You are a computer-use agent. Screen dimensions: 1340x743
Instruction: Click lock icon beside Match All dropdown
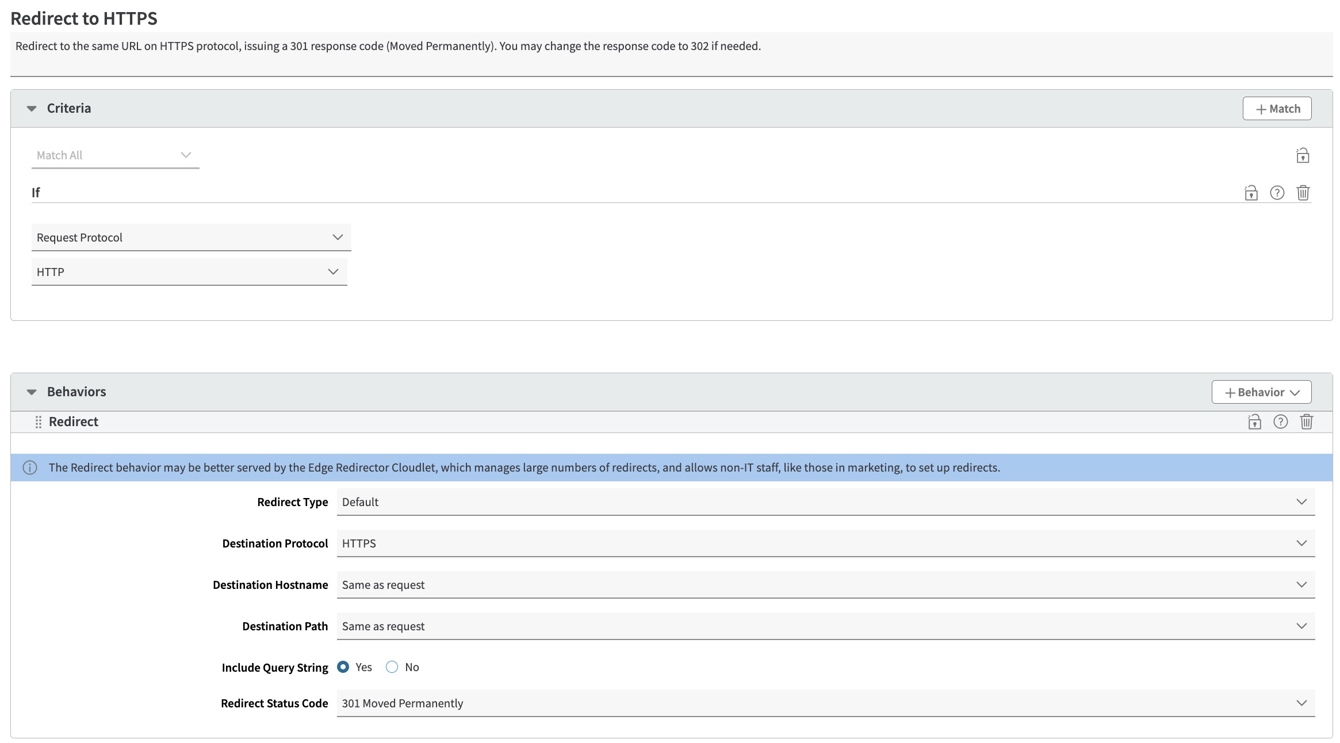tap(1303, 155)
